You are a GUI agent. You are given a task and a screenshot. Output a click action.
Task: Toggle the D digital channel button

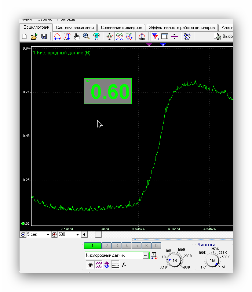[156, 246]
